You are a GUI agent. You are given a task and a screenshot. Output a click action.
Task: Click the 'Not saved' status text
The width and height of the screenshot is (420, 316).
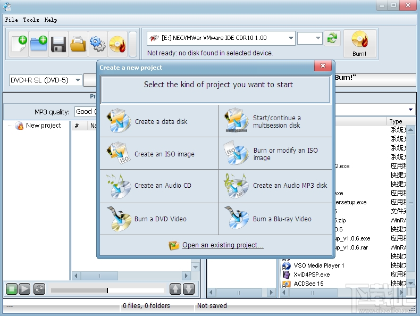pos(212,305)
